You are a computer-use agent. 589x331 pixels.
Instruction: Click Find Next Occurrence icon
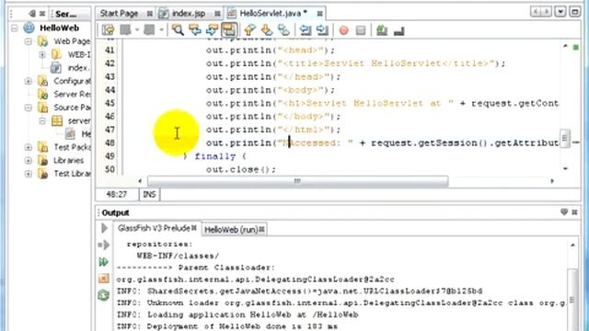212,30
